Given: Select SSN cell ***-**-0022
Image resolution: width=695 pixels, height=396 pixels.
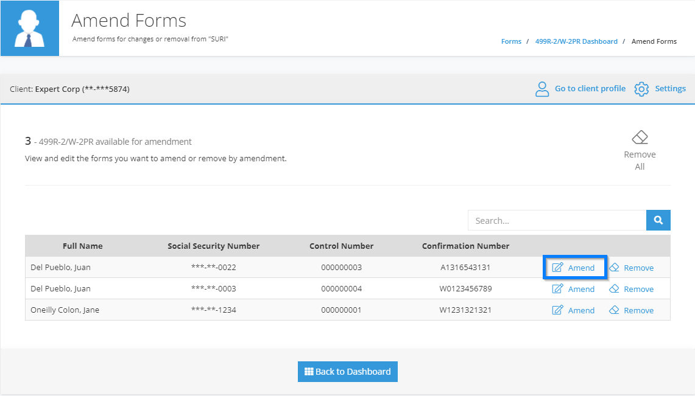Looking at the screenshot, I should pos(214,267).
